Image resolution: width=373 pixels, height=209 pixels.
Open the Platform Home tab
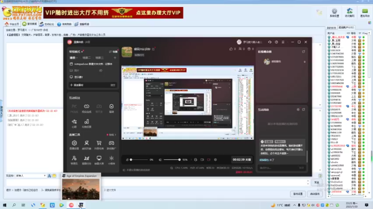click(x=12, y=24)
